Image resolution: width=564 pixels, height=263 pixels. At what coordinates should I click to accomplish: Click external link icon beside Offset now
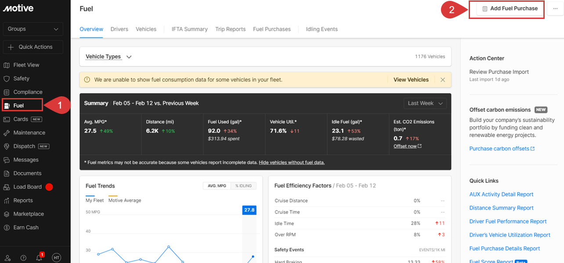[x=420, y=146]
